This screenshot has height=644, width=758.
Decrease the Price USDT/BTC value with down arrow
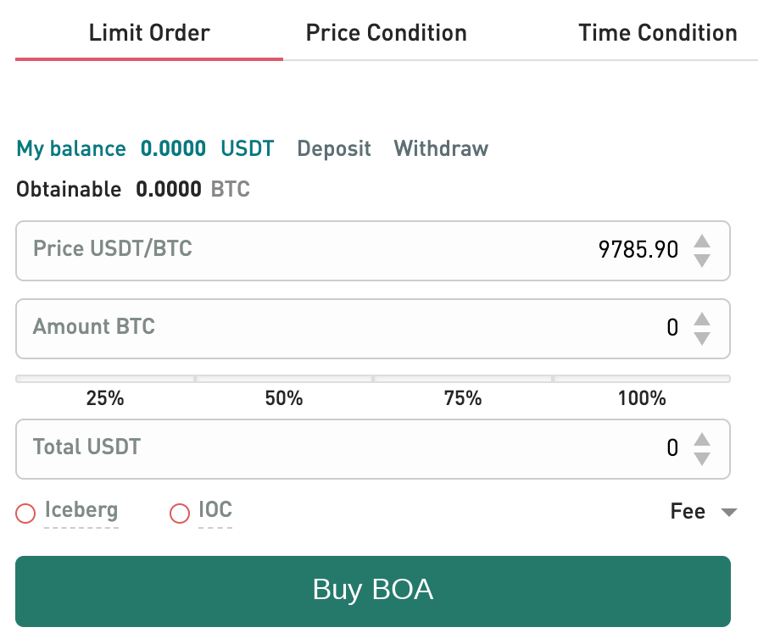702,260
